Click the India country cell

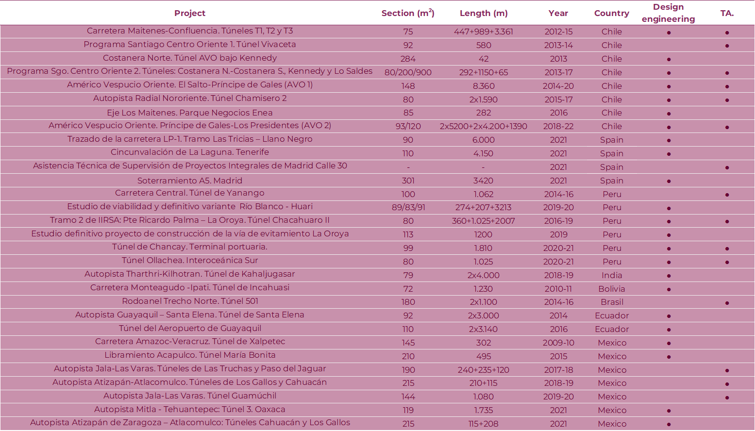pyautogui.click(x=611, y=275)
